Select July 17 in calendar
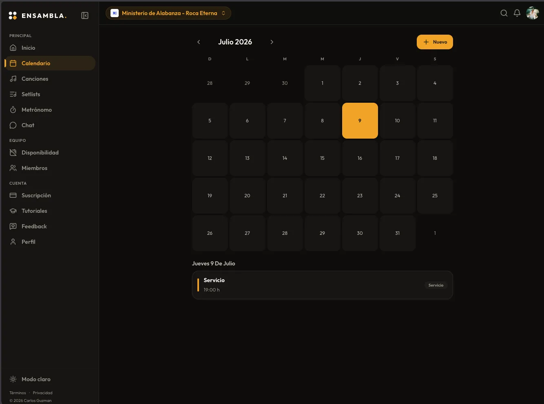This screenshot has height=404, width=544. tap(398, 158)
